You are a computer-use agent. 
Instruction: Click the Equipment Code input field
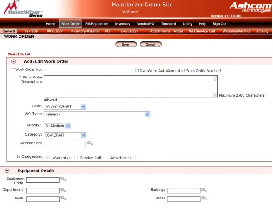[43, 180]
